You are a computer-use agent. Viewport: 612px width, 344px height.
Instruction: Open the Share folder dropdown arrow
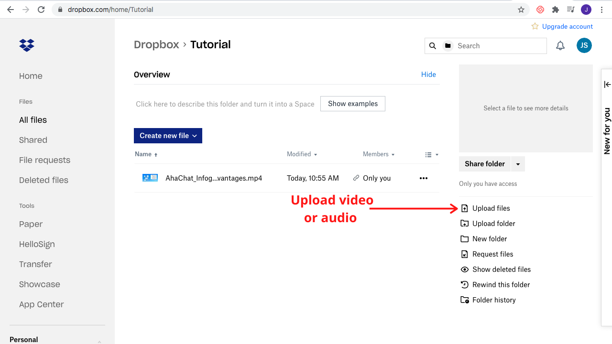click(518, 164)
